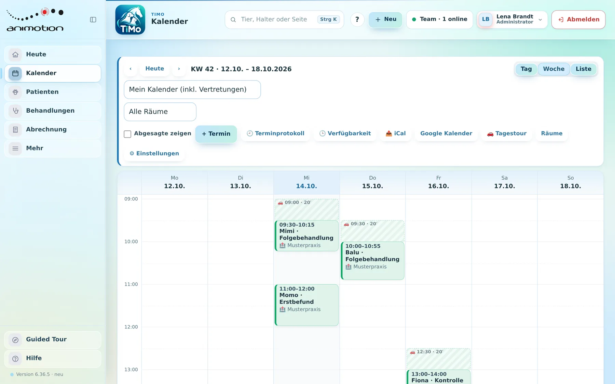Open Terminprotokoll
Screen dimensions: 615x384
[x=275, y=134]
